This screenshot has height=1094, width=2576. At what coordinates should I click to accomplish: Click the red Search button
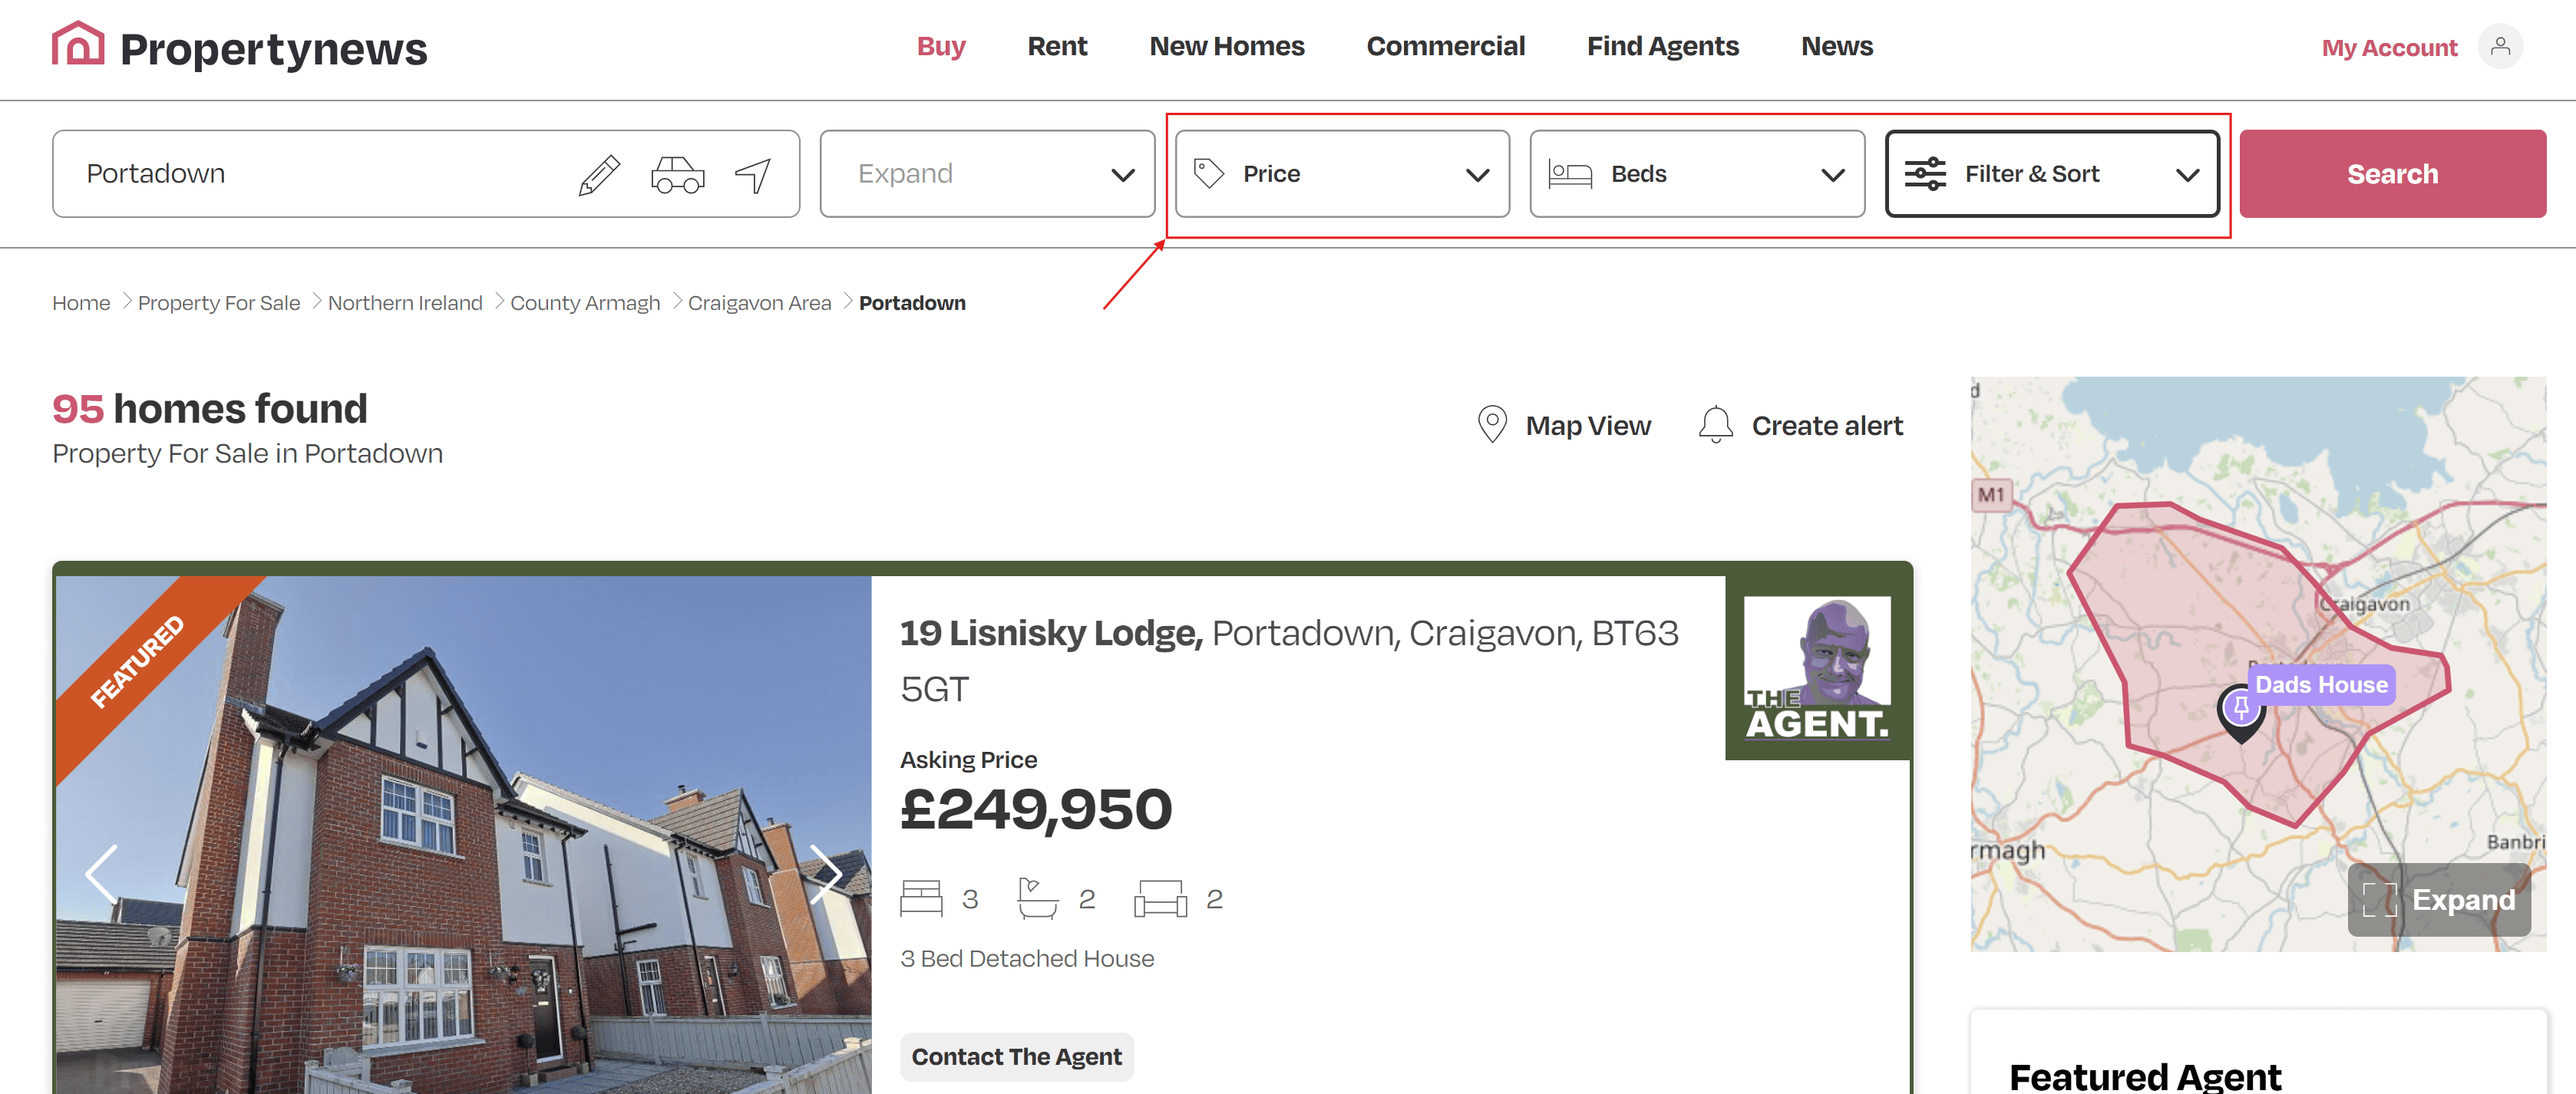coord(2392,174)
